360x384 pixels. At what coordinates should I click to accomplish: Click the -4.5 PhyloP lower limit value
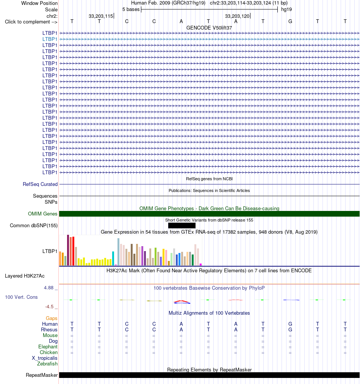click(x=49, y=307)
